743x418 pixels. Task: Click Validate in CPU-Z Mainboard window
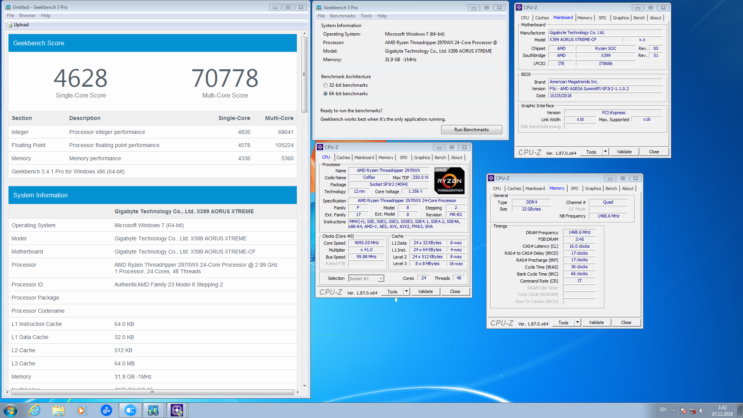coord(624,152)
